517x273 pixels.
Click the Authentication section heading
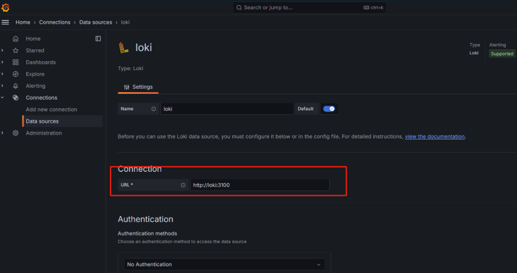pos(146,219)
